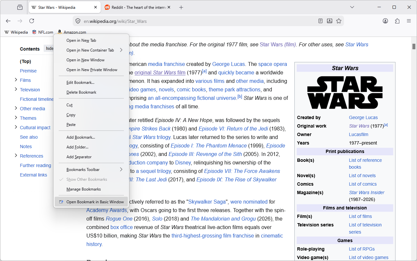Screen dimensions: 417x261
Task: Open the List of comics link
Action: [363, 184]
